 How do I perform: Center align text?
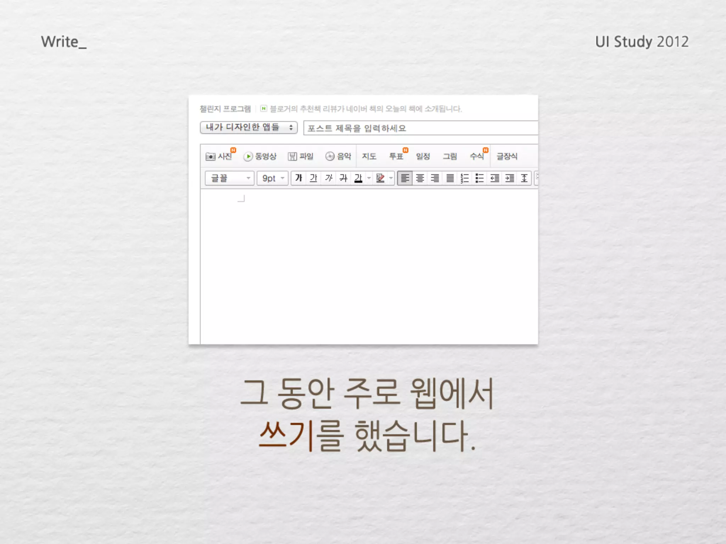pyautogui.click(x=420, y=178)
